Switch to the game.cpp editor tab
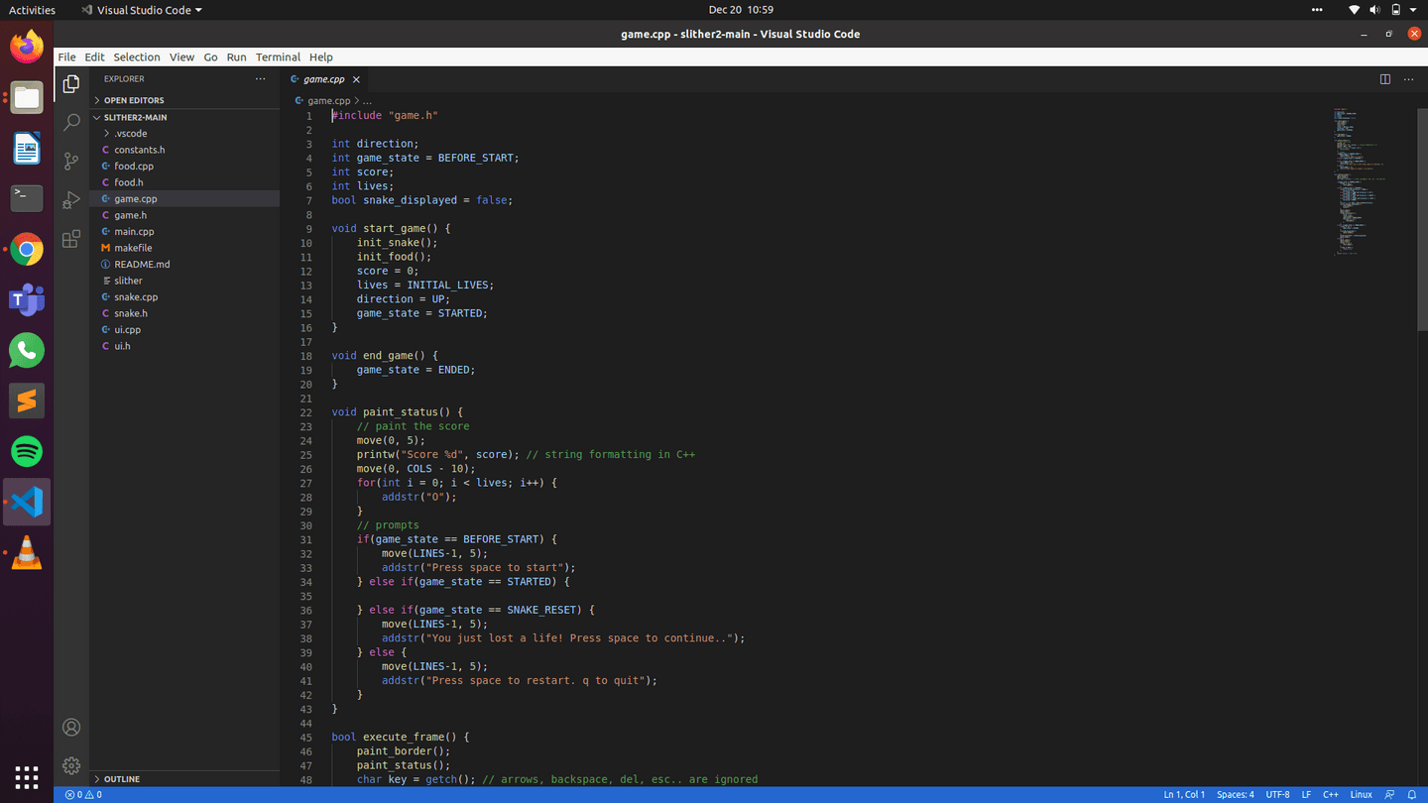Viewport: 1428px width, 803px height. [x=324, y=79]
